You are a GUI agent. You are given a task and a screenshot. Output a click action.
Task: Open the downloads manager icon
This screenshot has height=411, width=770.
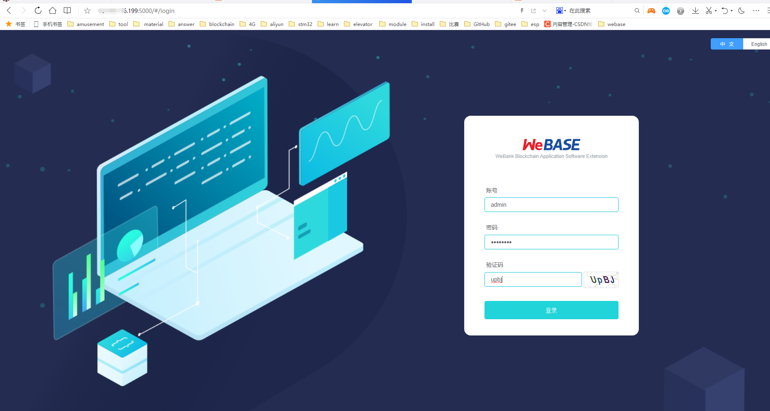pos(695,11)
